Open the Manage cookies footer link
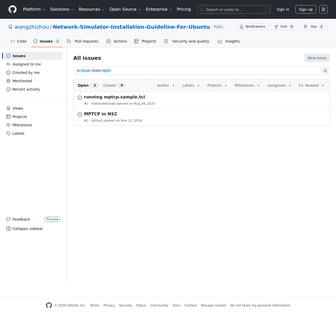 [x=214, y=305]
